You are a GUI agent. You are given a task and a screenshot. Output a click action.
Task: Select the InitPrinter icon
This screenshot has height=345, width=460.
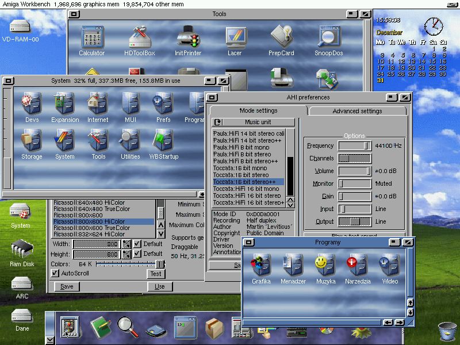coord(188,37)
